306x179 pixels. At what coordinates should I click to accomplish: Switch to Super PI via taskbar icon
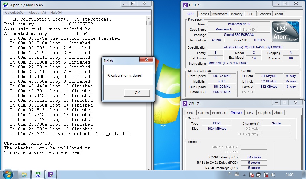click(x=38, y=175)
